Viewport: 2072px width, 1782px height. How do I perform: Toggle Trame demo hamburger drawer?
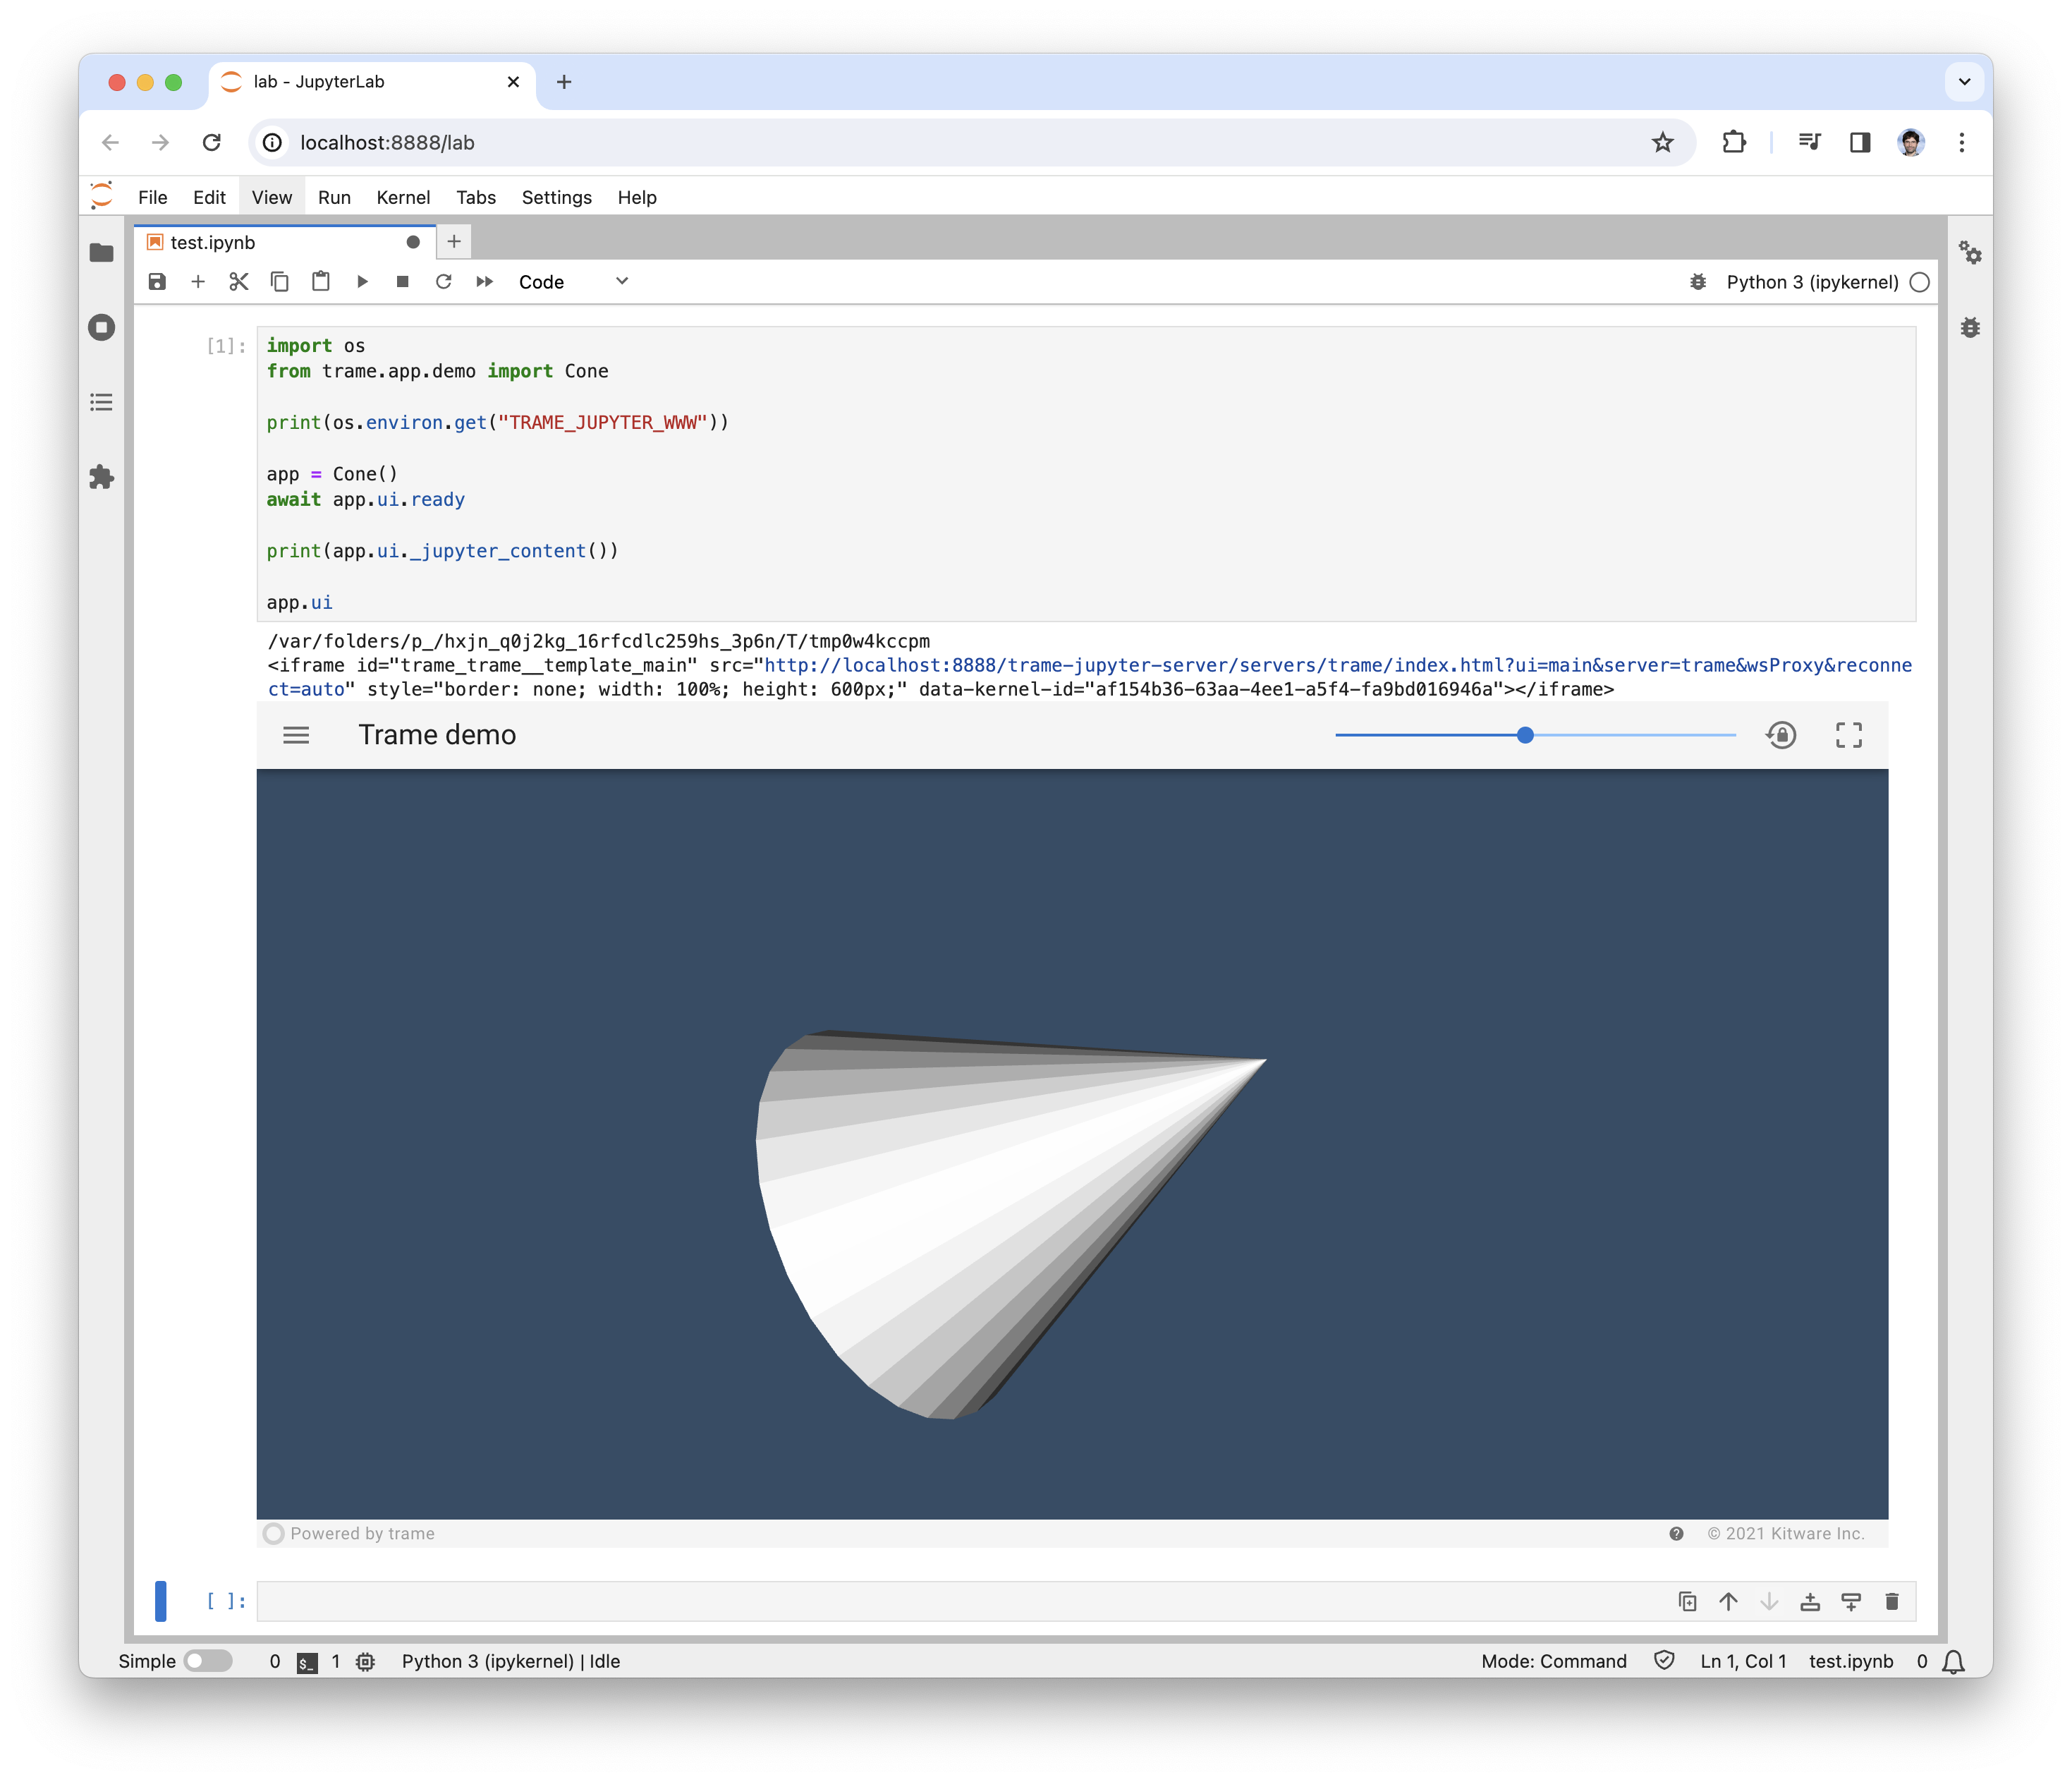coord(296,735)
